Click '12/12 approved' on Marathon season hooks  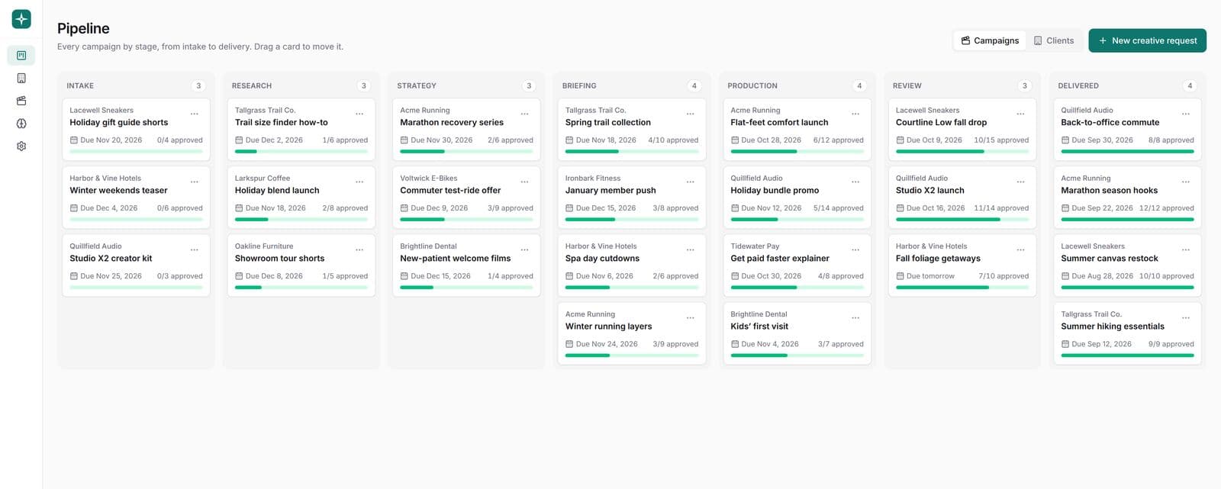[1167, 208]
